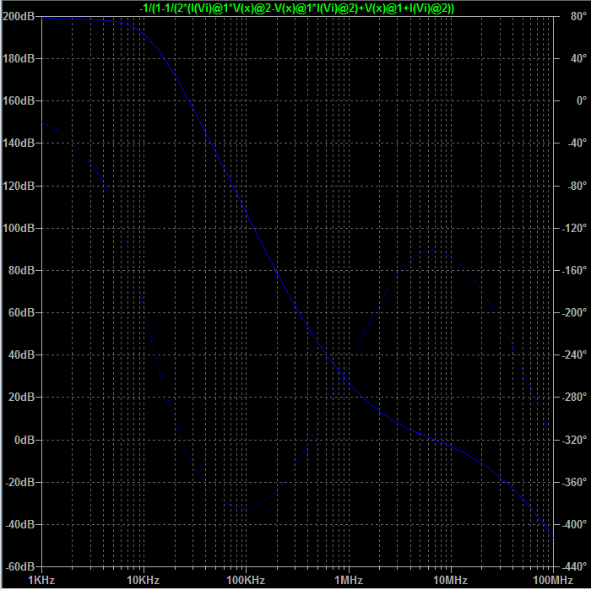Click the 120dB left axis label
Viewport: 591px width, 590px height.
click(19, 186)
